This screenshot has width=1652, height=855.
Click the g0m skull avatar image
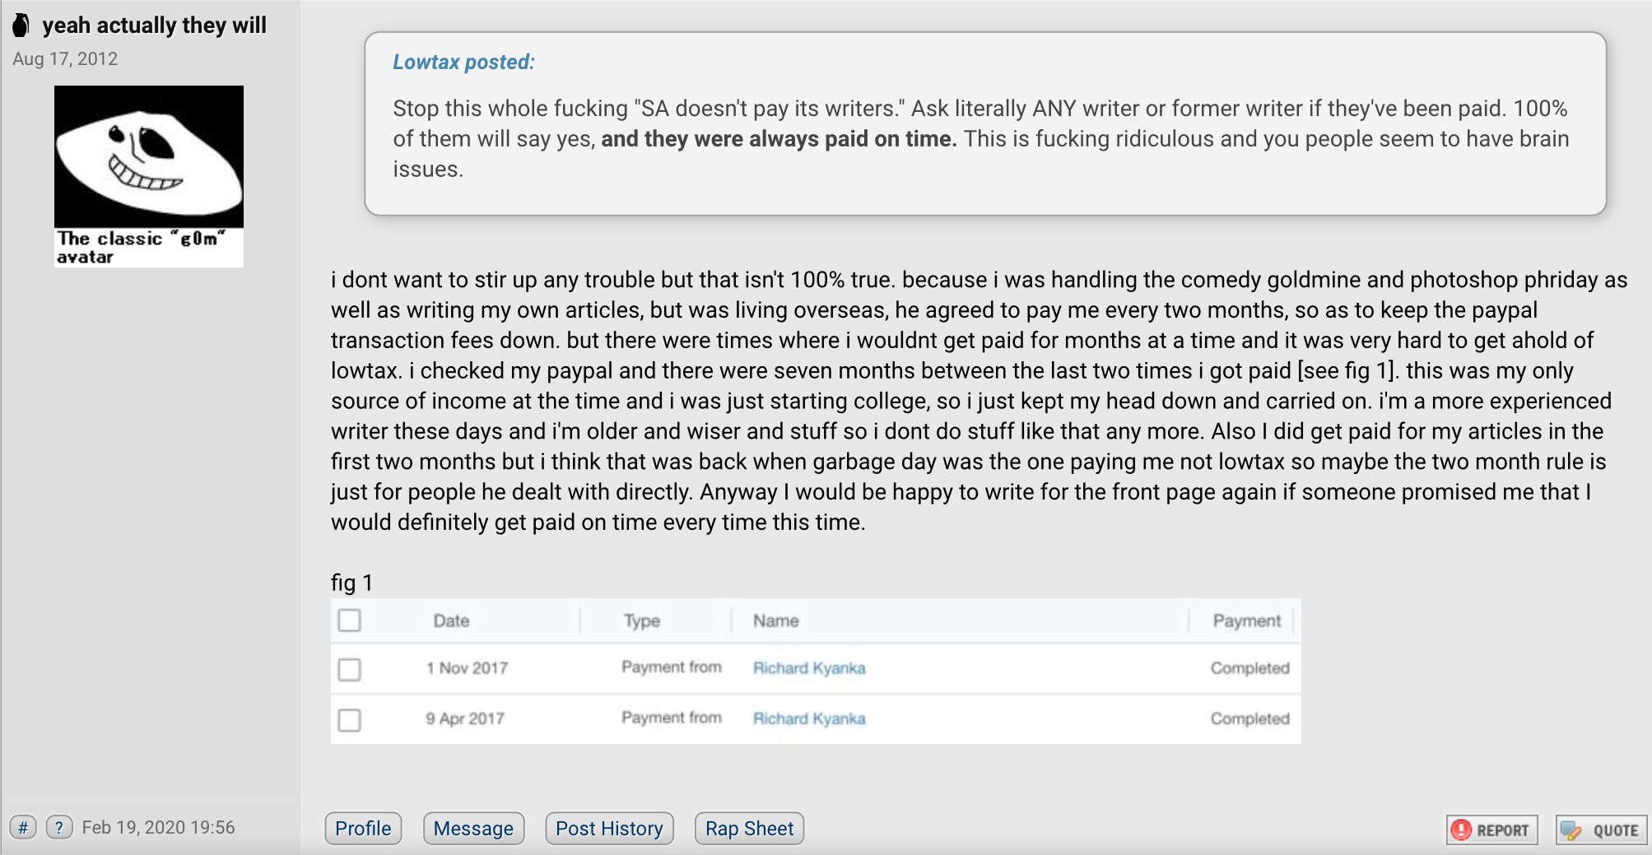[x=149, y=156]
